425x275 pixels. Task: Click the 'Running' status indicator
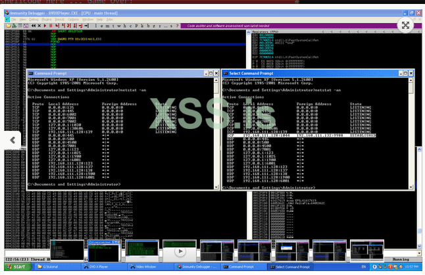pos(401,259)
